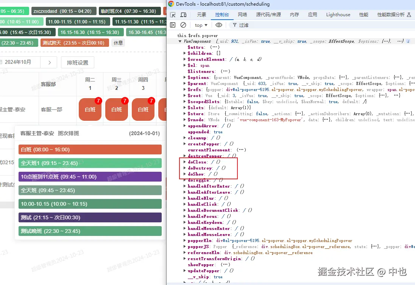Expand the handleDocumentClick function entry
This screenshot has height=285, width=415.
184,210
